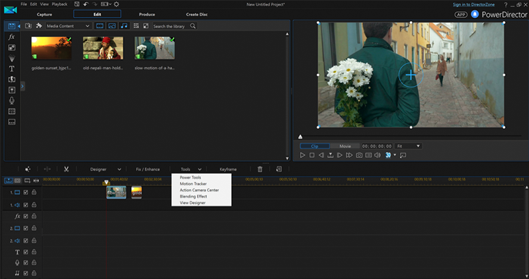This screenshot has width=529, height=279.
Task: Click the import media folder icon
Action: [28, 26]
